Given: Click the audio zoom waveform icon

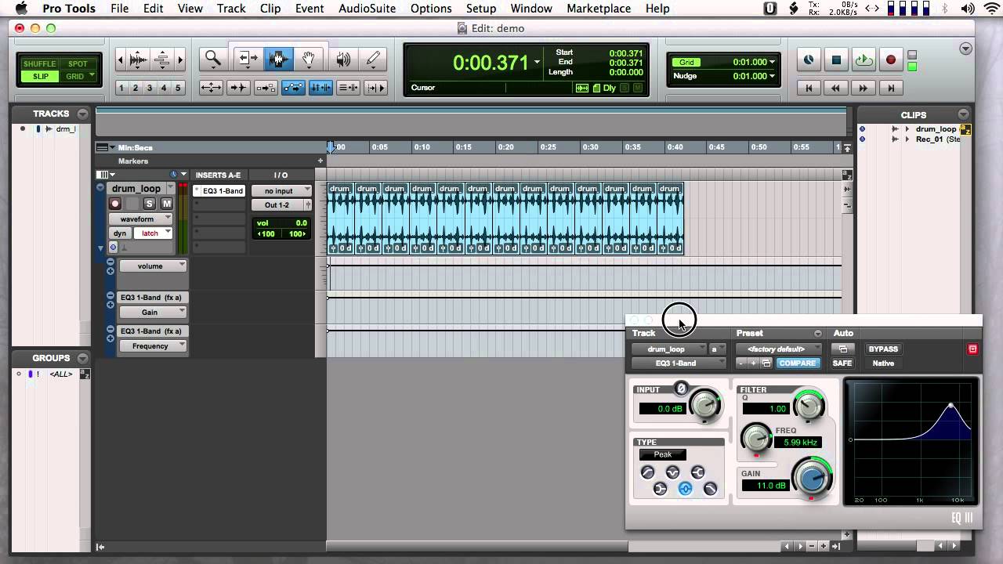Looking at the screenshot, I should pyautogui.click(x=138, y=60).
